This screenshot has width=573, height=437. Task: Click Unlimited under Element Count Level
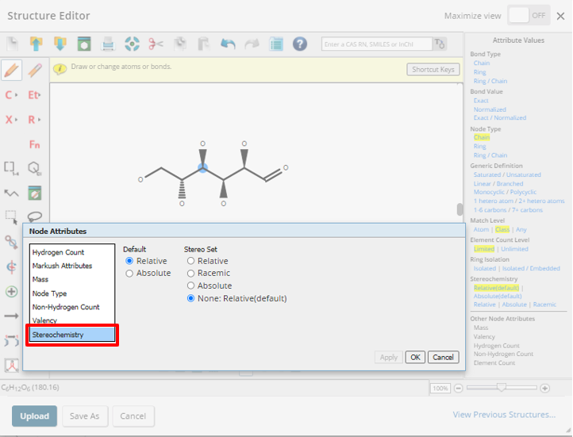514,249
